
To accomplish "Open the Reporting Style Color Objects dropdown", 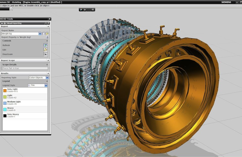I will [47, 78].
